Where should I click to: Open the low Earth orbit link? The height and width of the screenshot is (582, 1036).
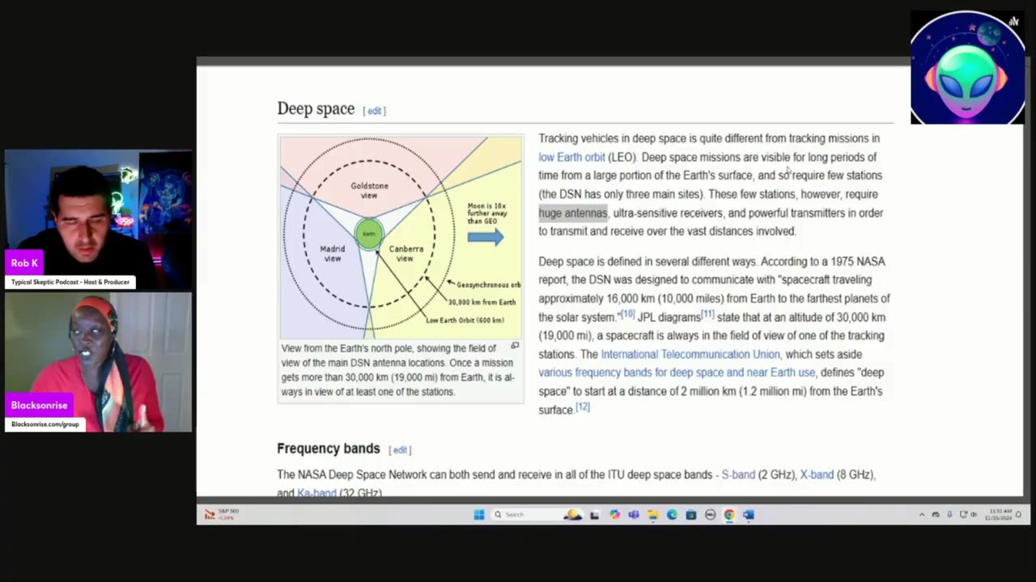[x=571, y=157]
